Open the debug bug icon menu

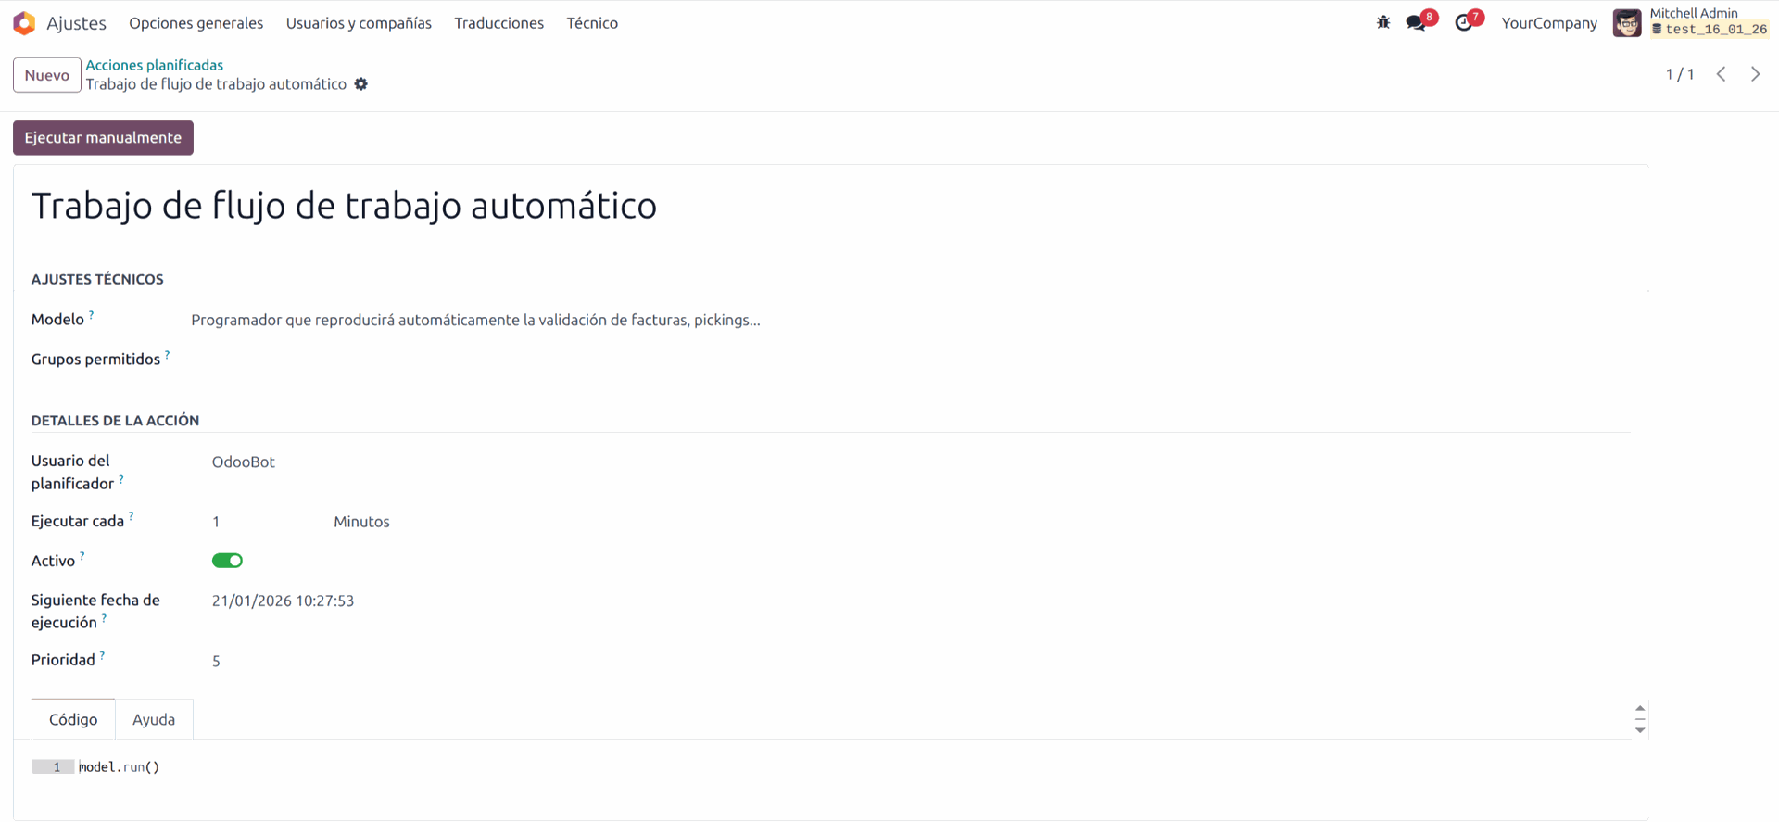1383,23
